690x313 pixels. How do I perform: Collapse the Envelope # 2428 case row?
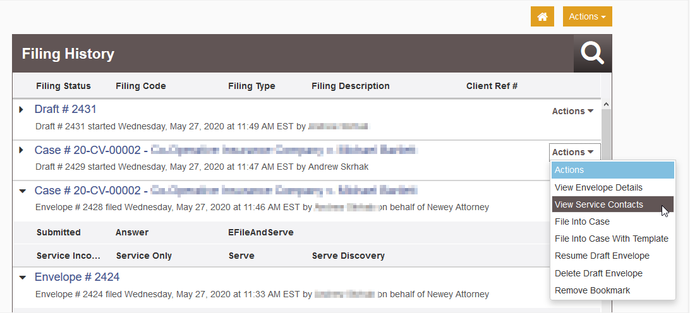pos(23,191)
